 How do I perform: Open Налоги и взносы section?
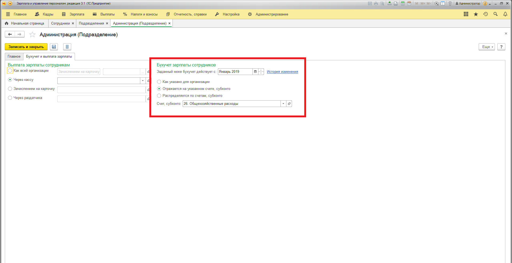140,14
